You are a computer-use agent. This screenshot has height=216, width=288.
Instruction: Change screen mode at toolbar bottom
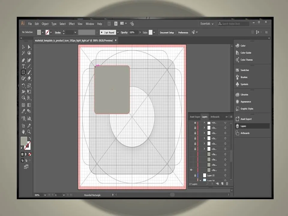[26, 167]
